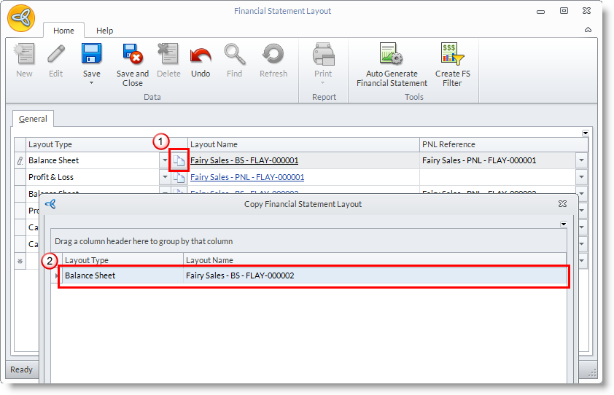
Task: Select Profit & Loss layout type cell
Action: (x=93, y=177)
